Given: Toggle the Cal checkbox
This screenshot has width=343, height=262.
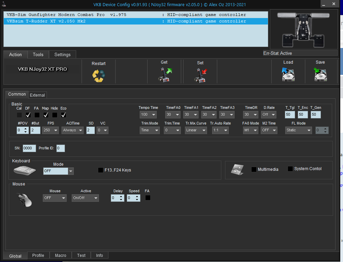Looking at the screenshot, I should [x=19, y=115].
